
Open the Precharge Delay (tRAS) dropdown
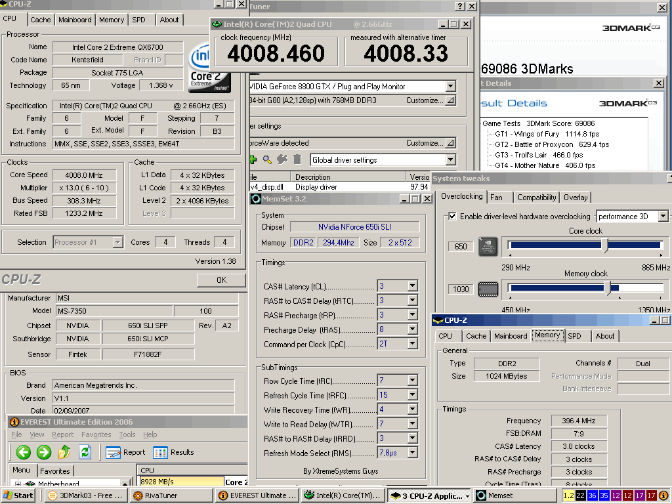tap(412, 329)
